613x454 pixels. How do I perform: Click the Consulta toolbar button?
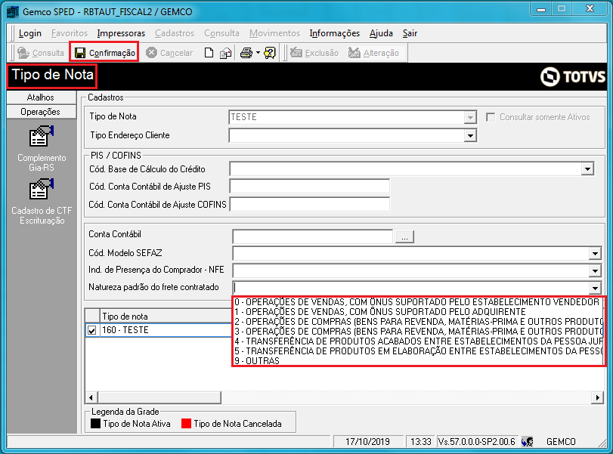pos(41,53)
